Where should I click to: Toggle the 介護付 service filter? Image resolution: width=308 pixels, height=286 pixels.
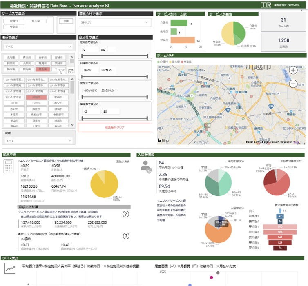[14, 21]
